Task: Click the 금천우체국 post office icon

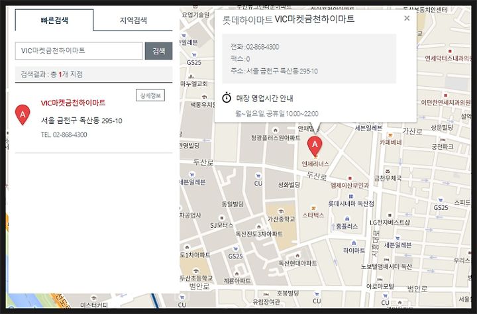Action: click(x=388, y=172)
